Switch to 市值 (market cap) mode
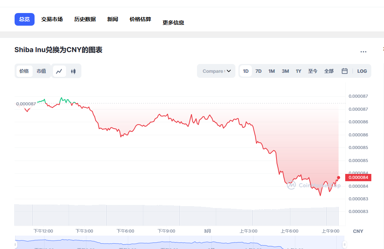The height and width of the screenshot is (249, 384). coord(41,71)
